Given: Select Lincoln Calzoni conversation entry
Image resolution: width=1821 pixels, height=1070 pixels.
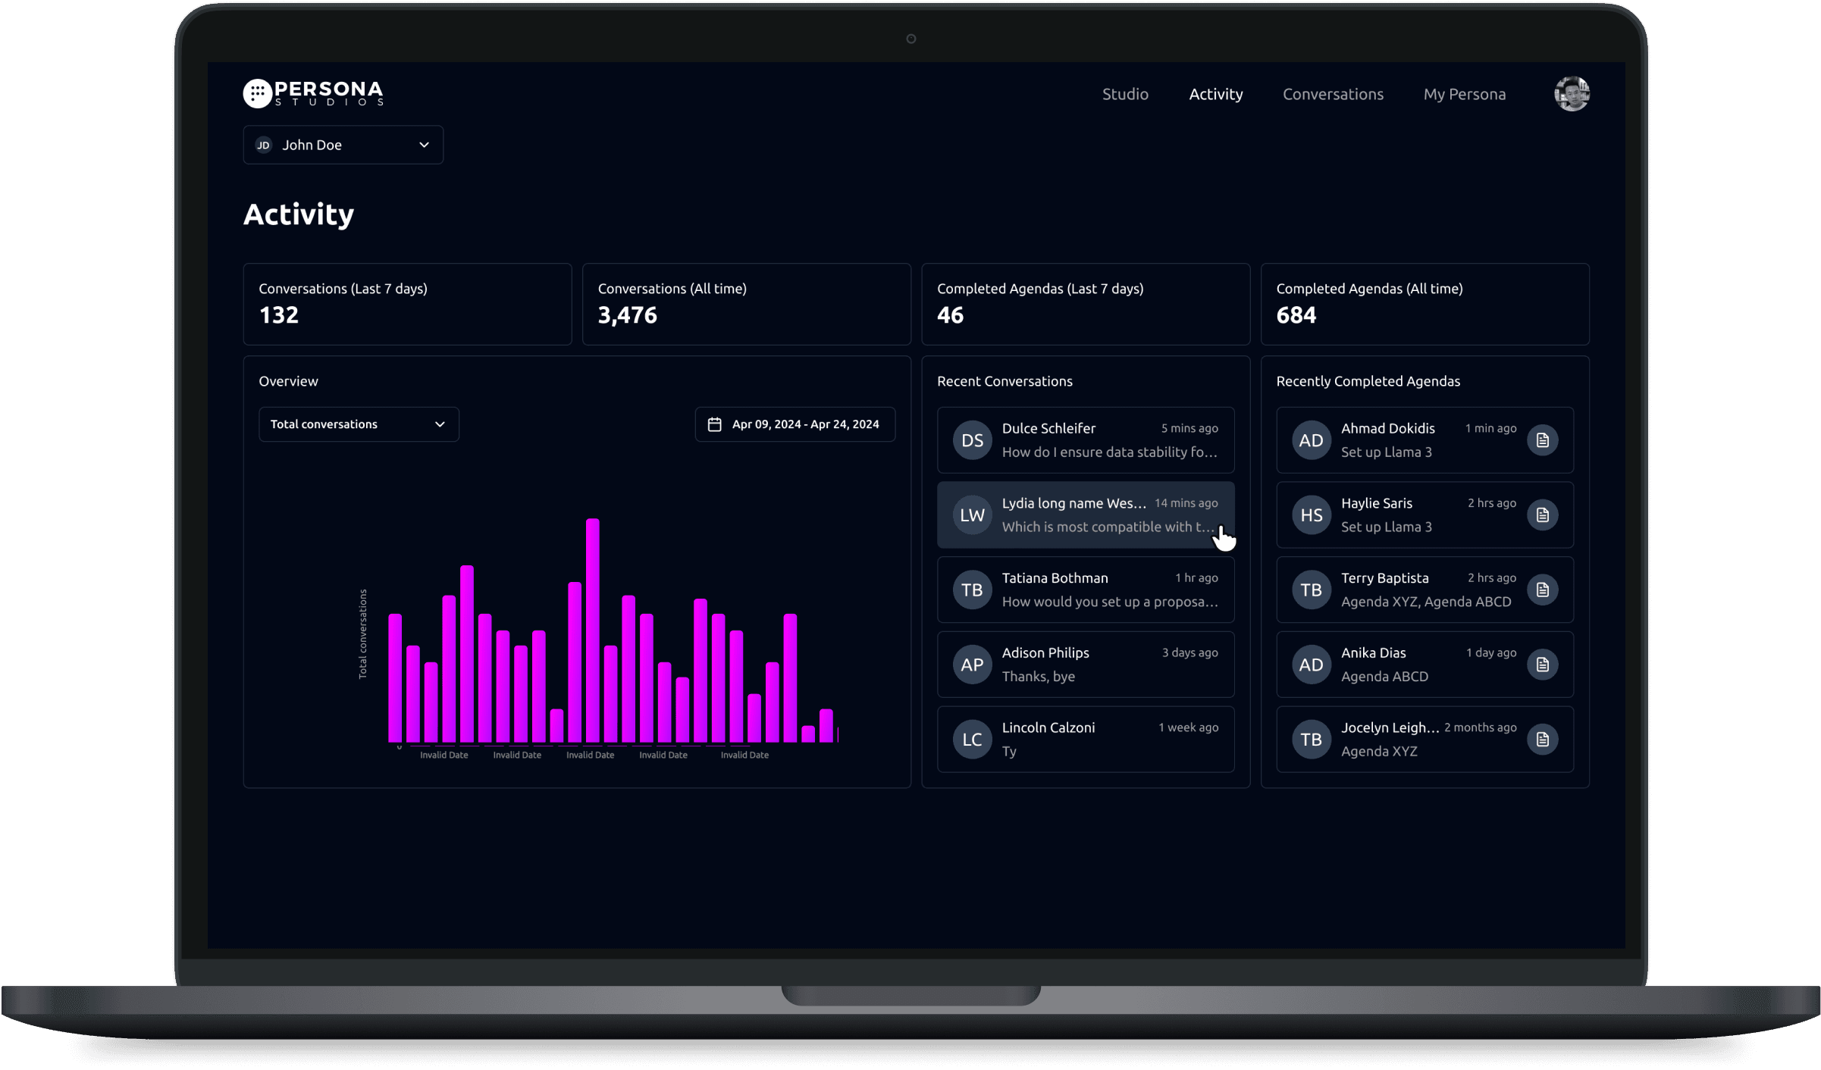Looking at the screenshot, I should click(1085, 740).
